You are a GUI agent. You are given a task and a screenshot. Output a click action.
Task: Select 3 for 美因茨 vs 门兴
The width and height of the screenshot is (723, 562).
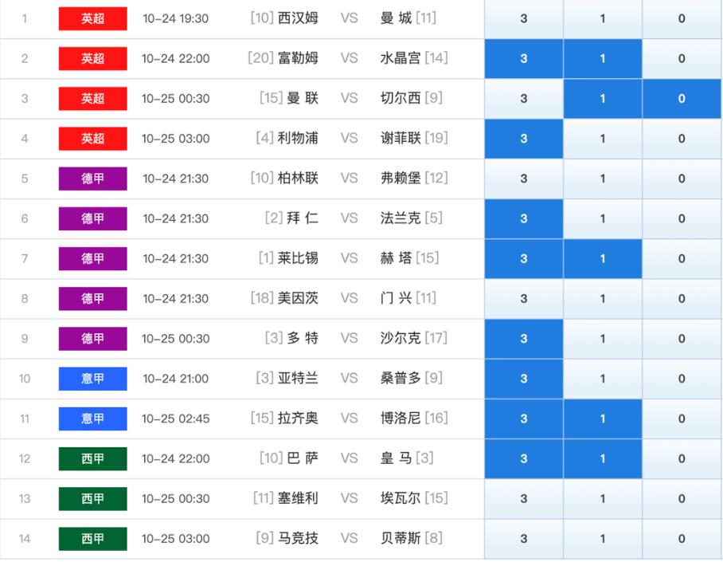(524, 299)
